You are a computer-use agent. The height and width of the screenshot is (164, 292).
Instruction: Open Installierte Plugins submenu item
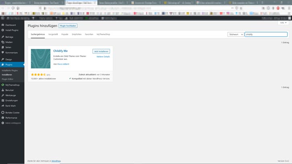[x=10, y=70]
